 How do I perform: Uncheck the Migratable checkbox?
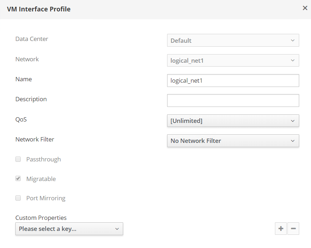point(18,179)
